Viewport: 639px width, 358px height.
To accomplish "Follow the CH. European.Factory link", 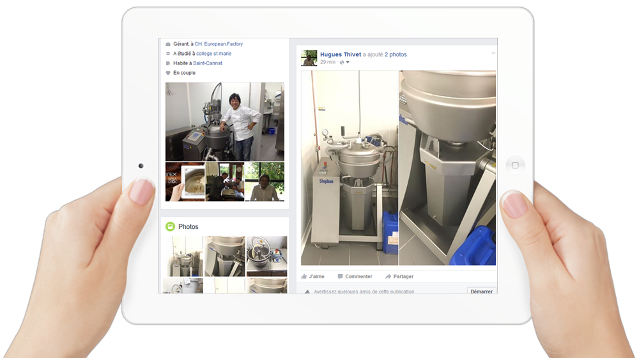I will pos(219,44).
